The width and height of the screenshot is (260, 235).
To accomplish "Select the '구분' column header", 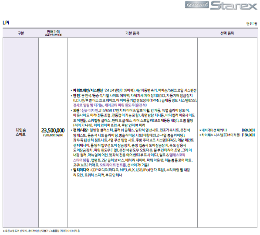I will [x=21, y=33].
